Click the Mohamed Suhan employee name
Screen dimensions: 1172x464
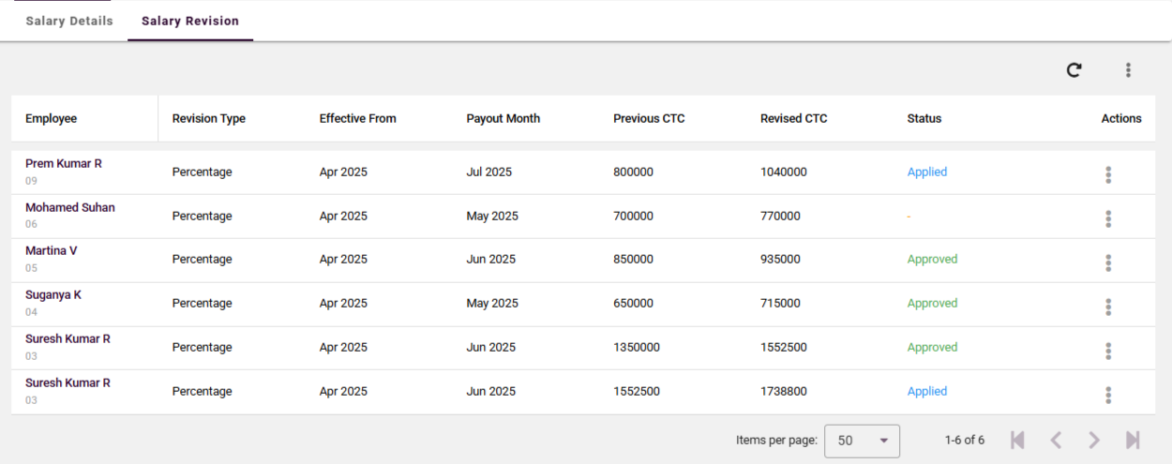tap(70, 208)
